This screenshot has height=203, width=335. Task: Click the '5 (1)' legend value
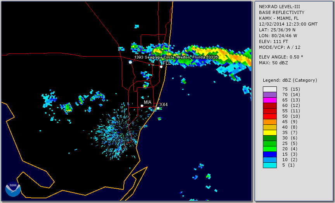288,165
